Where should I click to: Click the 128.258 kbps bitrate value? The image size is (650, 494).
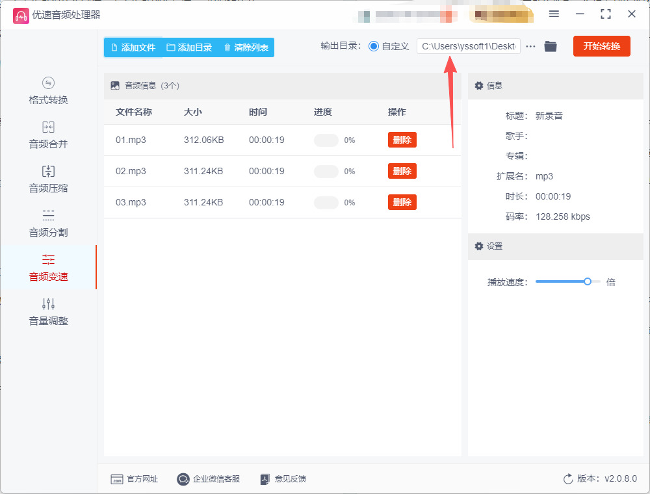point(562,216)
